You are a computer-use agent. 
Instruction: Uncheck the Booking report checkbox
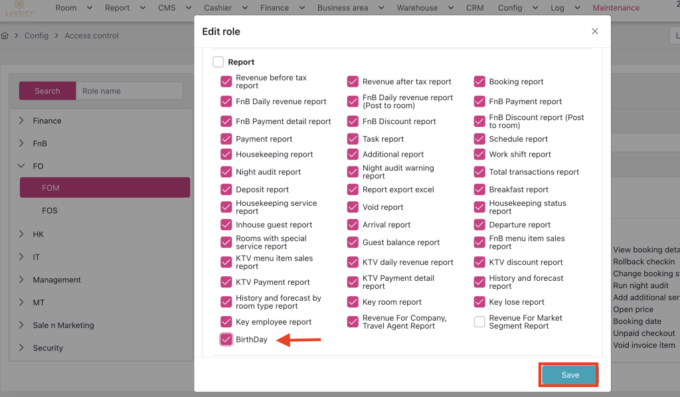(479, 82)
